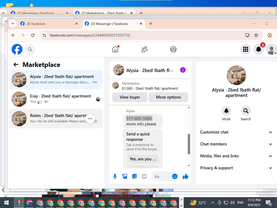This screenshot has height=208, width=277.
Task: Reload the current page
Action: point(33,35)
